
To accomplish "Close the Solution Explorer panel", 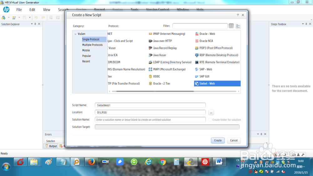I will (39, 24).
